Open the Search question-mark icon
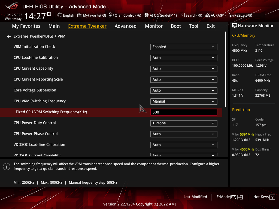 (x=182, y=15)
